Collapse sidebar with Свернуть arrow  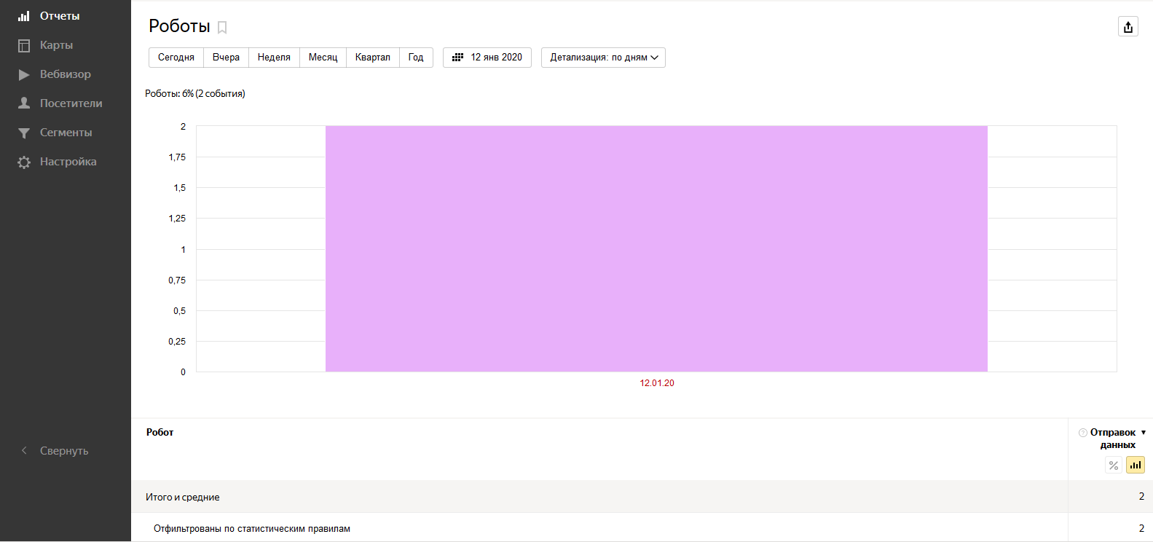[x=24, y=451]
